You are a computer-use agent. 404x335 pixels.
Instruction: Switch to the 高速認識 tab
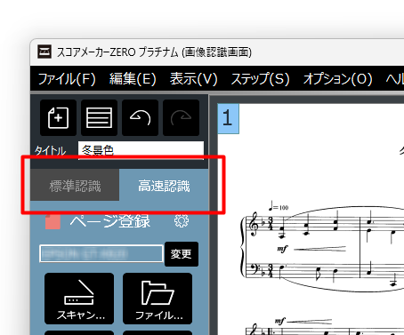tap(164, 186)
